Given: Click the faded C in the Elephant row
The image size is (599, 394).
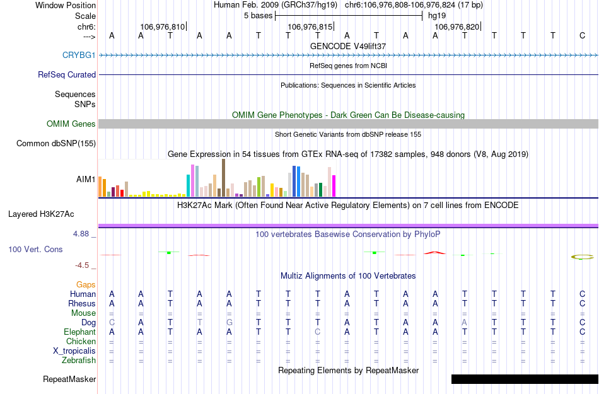Looking at the screenshot, I should click(x=317, y=332).
